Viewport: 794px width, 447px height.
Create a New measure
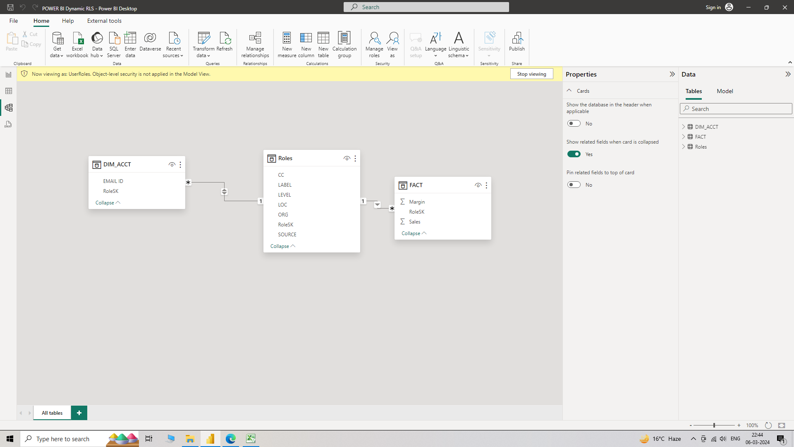click(287, 45)
